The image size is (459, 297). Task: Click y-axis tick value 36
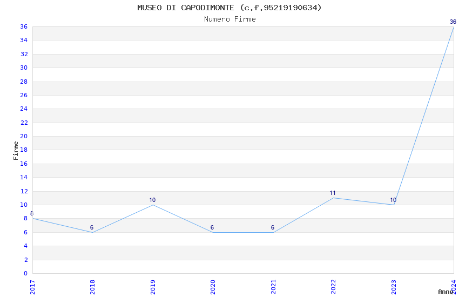(24, 26)
